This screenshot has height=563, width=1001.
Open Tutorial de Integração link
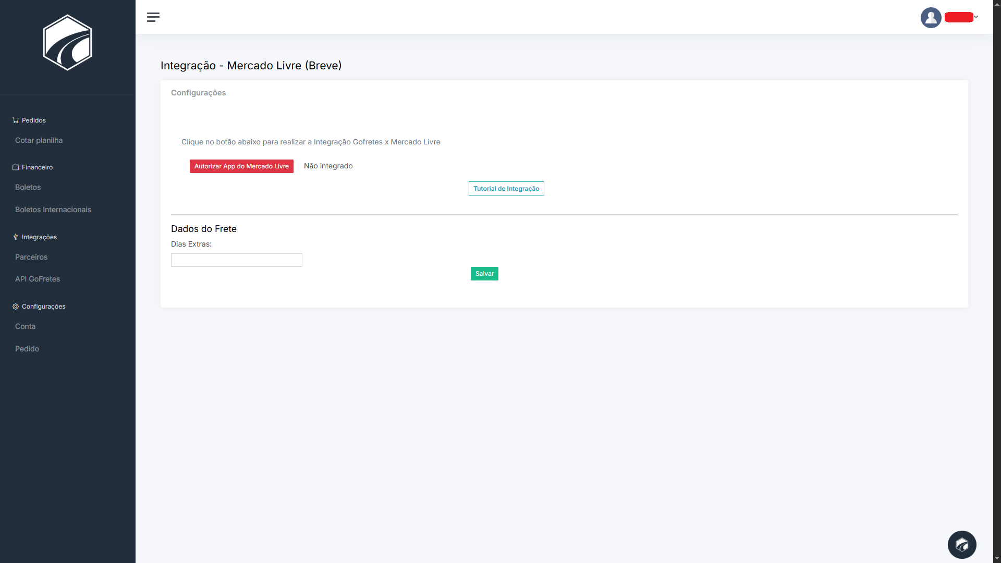pyautogui.click(x=506, y=189)
